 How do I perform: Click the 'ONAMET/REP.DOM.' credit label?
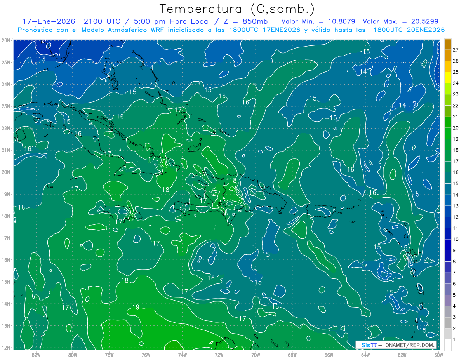pos(410,345)
